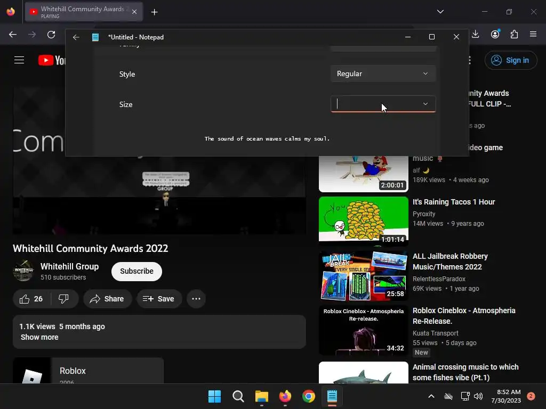This screenshot has height=409, width=546.
Task: Like the video with 26 likes
Action: pyautogui.click(x=31, y=299)
